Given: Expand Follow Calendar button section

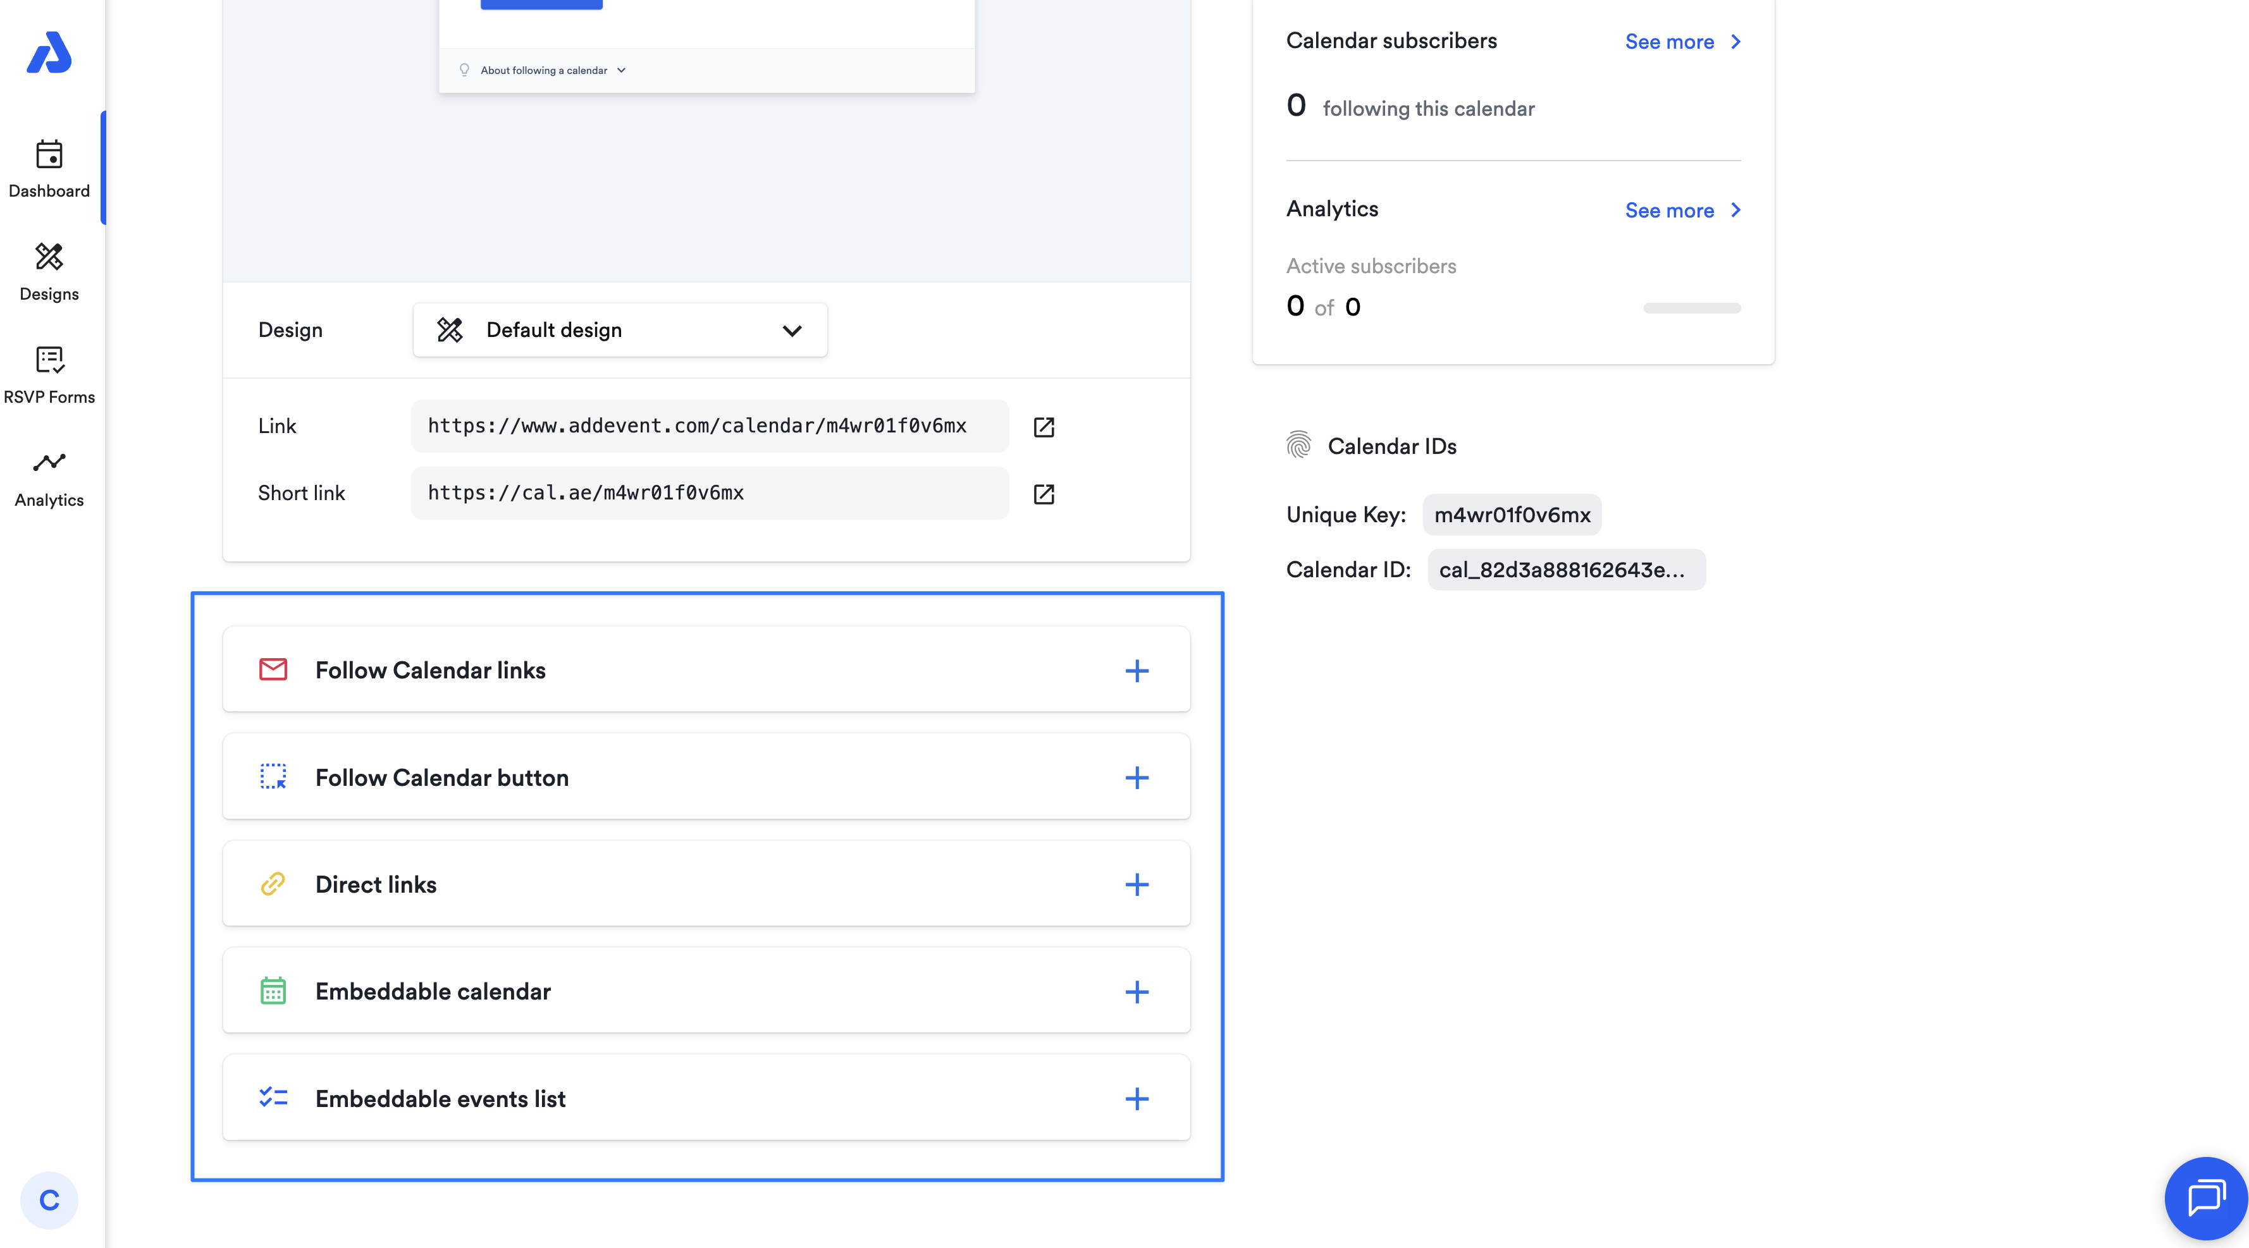Looking at the screenshot, I should [1136, 778].
